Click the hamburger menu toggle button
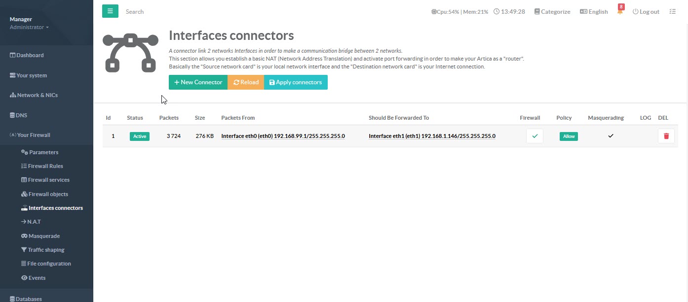 [110, 11]
